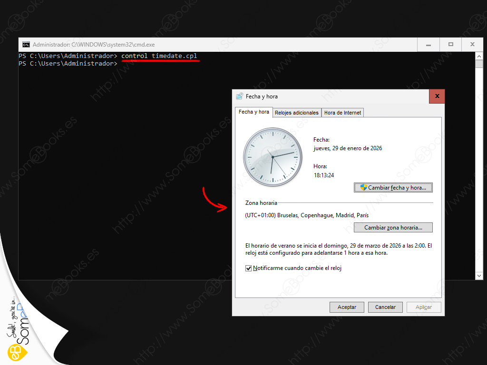The width and height of the screenshot is (487, 365).
Task: Open the Hora de Internet tab
Action: pyautogui.click(x=342, y=113)
